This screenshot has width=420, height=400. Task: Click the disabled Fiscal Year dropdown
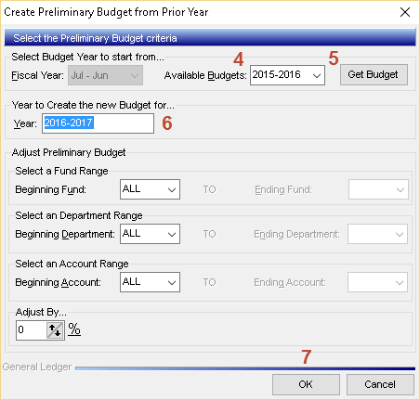105,75
